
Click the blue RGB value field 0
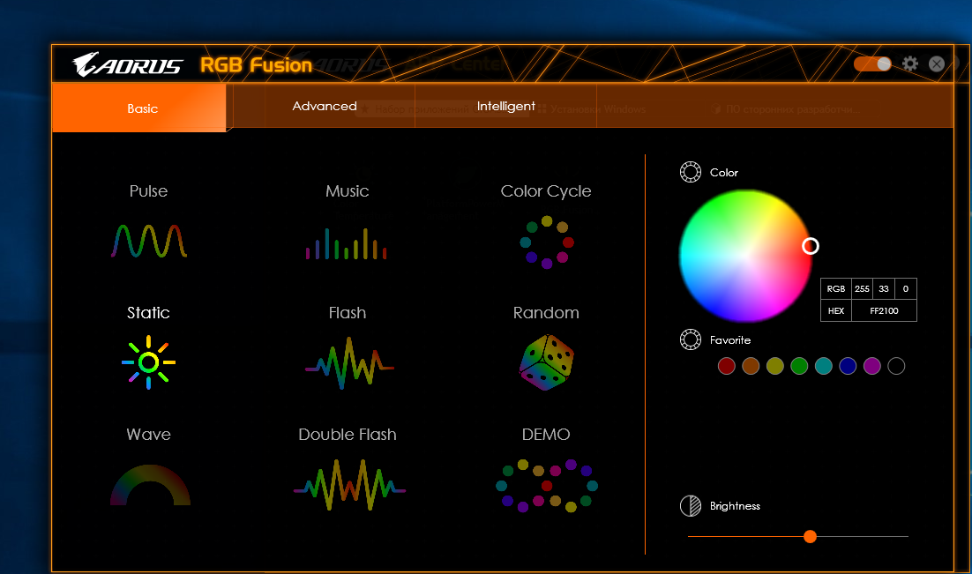pyautogui.click(x=905, y=289)
